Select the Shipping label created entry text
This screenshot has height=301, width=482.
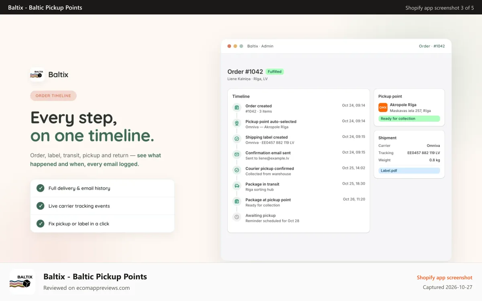click(270, 140)
